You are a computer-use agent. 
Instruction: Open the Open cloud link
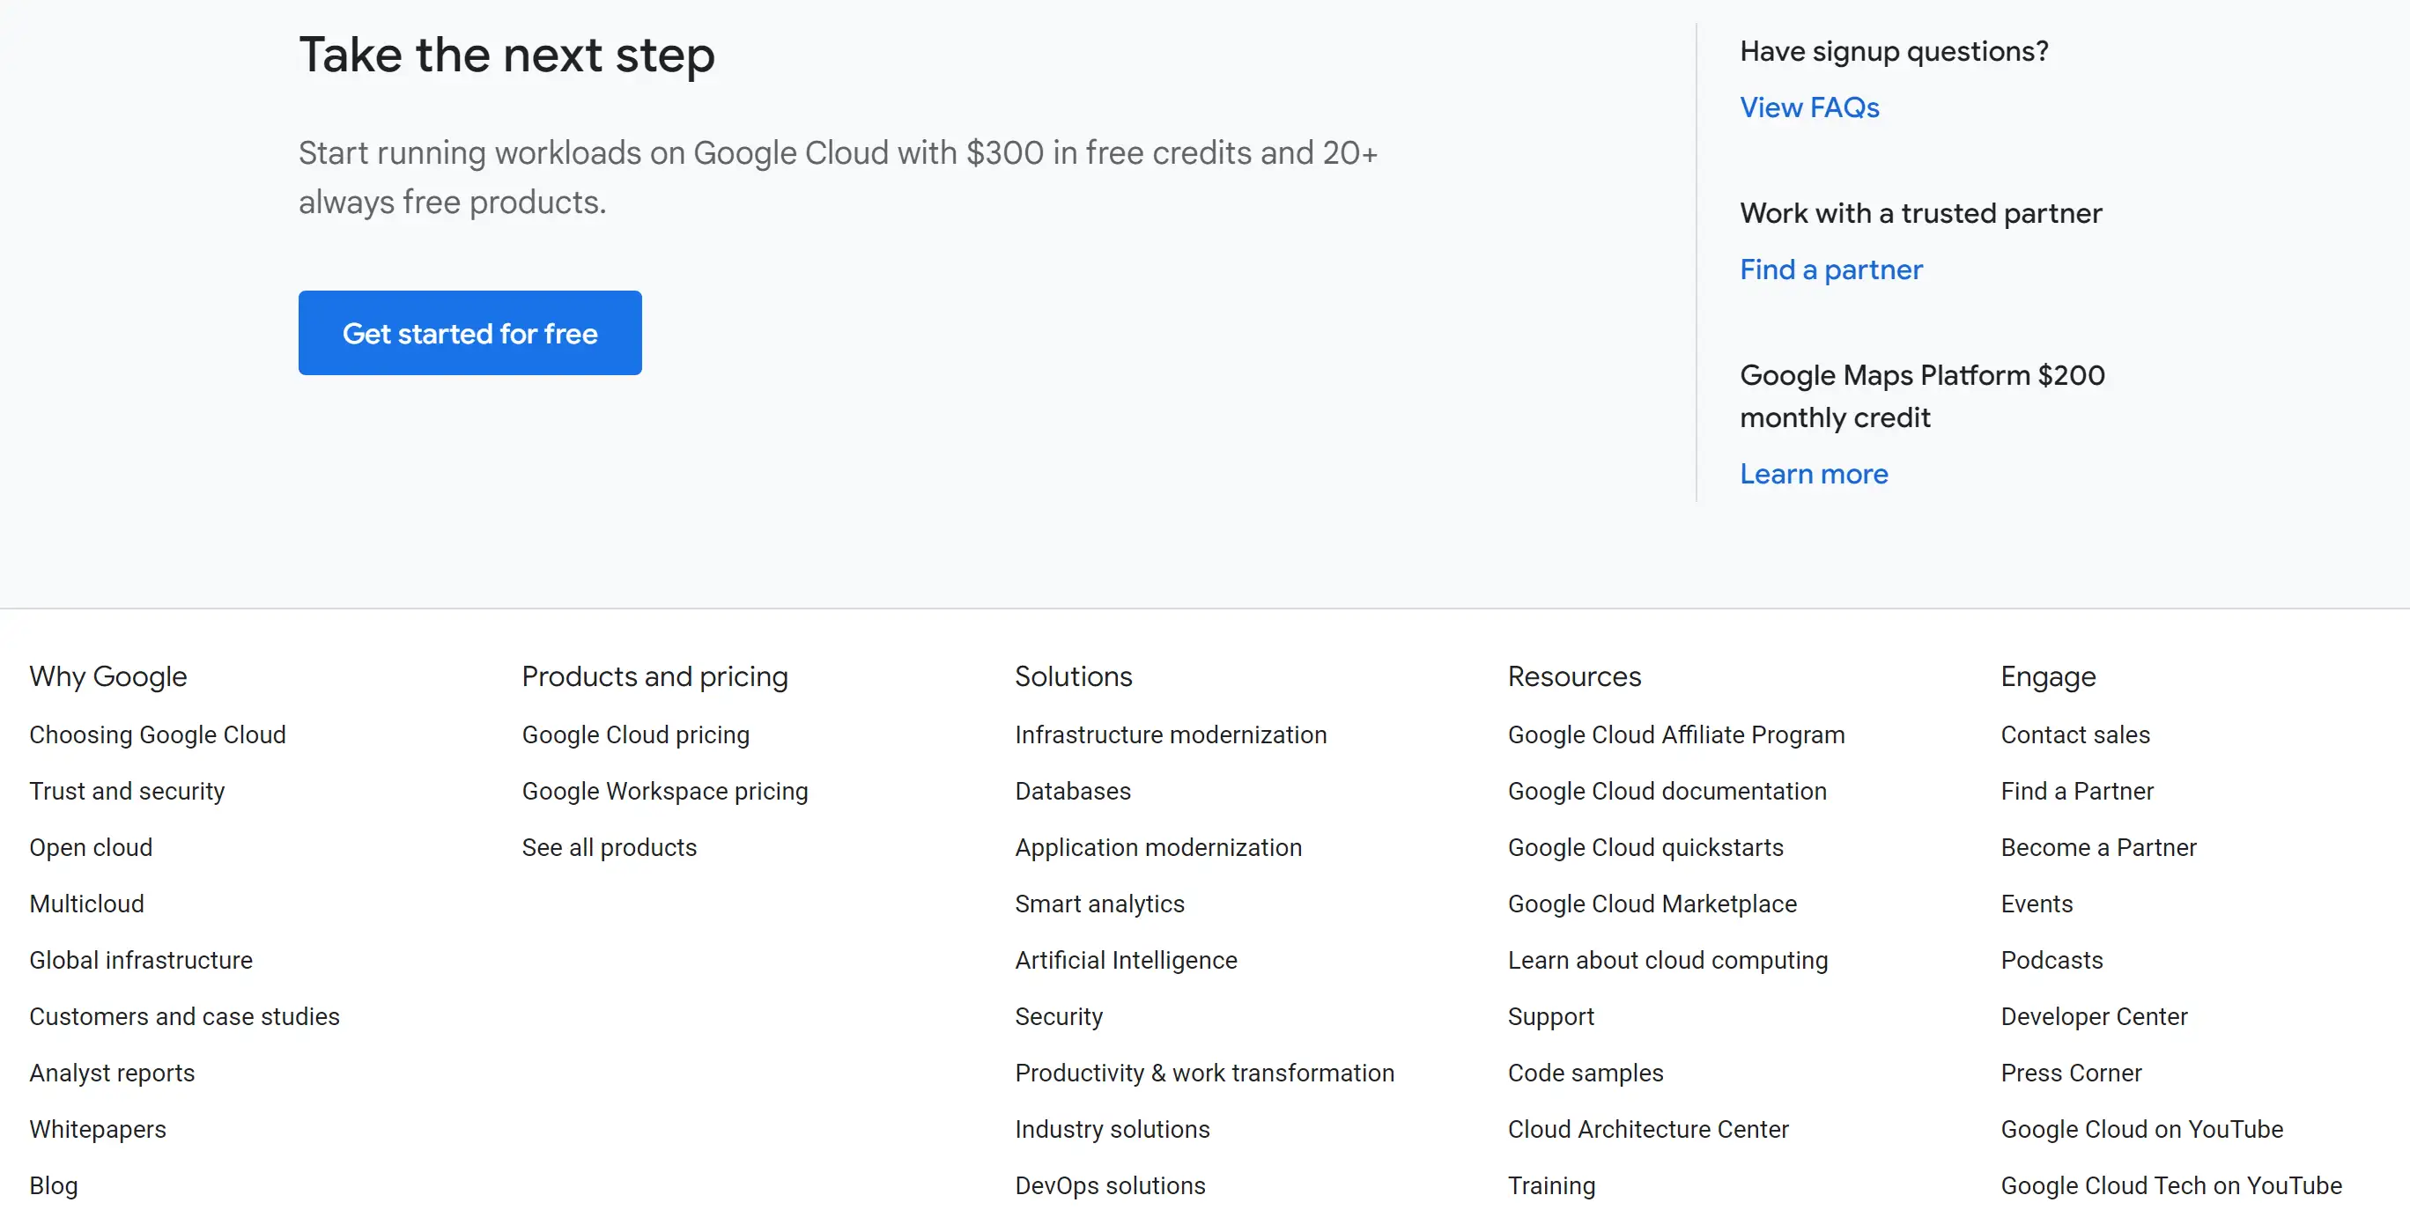click(x=91, y=847)
